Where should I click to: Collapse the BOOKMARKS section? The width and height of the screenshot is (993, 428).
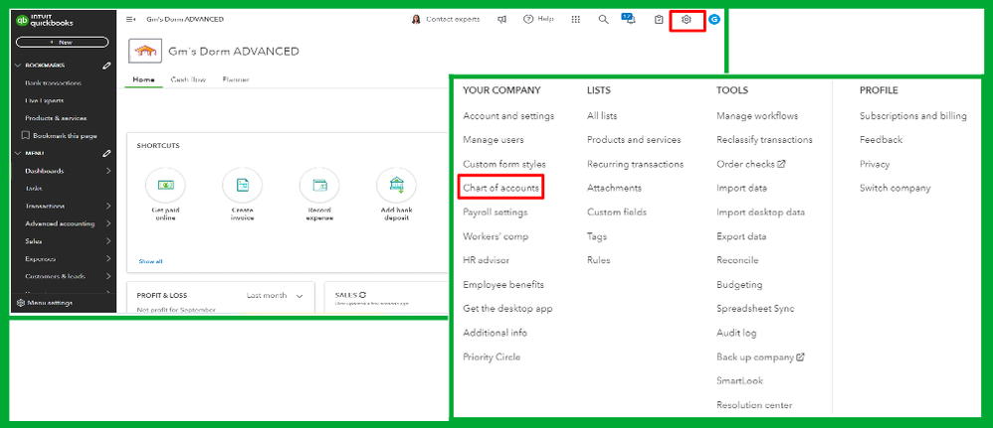18,66
